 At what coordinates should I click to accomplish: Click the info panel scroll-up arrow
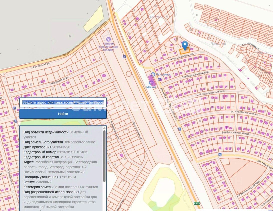(104, 128)
